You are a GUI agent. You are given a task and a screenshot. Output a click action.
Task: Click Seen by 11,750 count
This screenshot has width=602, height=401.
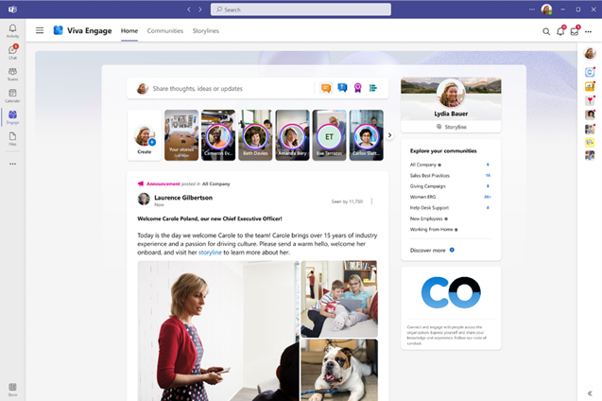(x=347, y=201)
